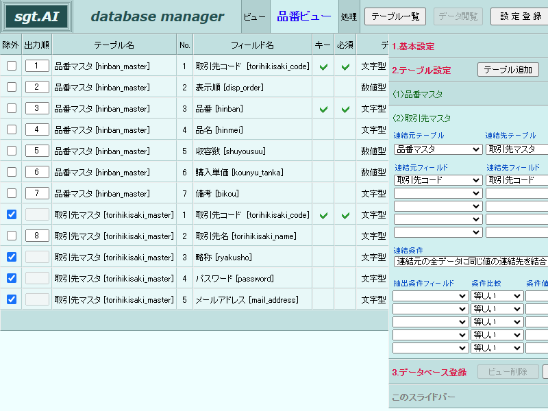Select the 取引先名 [torihikisaki_name] field cell
Image resolution: width=548 pixels, height=411 pixels.
point(252,236)
